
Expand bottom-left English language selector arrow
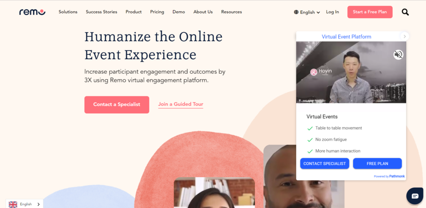pos(38,204)
